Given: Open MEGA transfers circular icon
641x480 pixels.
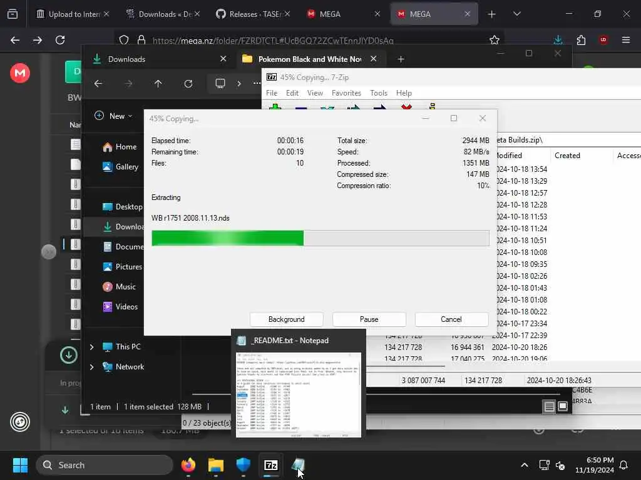Looking at the screenshot, I should click(20, 422).
